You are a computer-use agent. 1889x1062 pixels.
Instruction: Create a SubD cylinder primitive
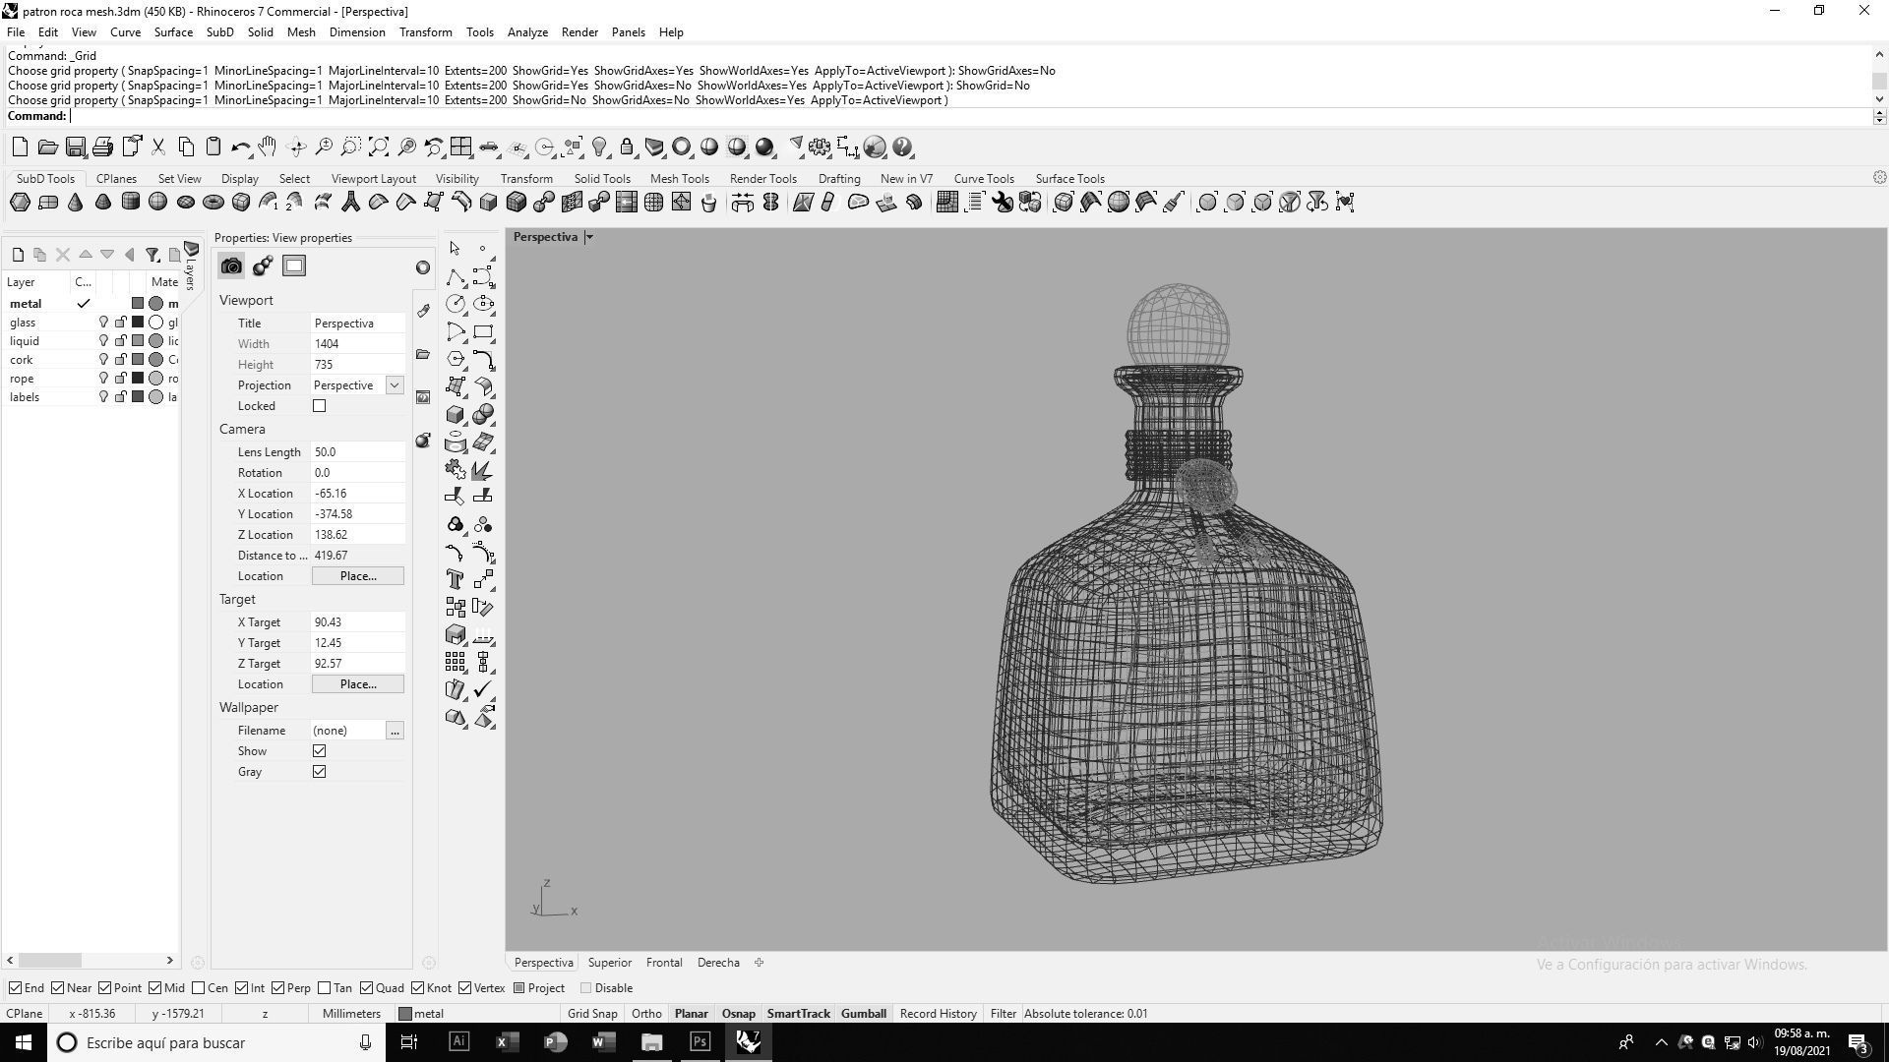pyautogui.click(x=130, y=203)
